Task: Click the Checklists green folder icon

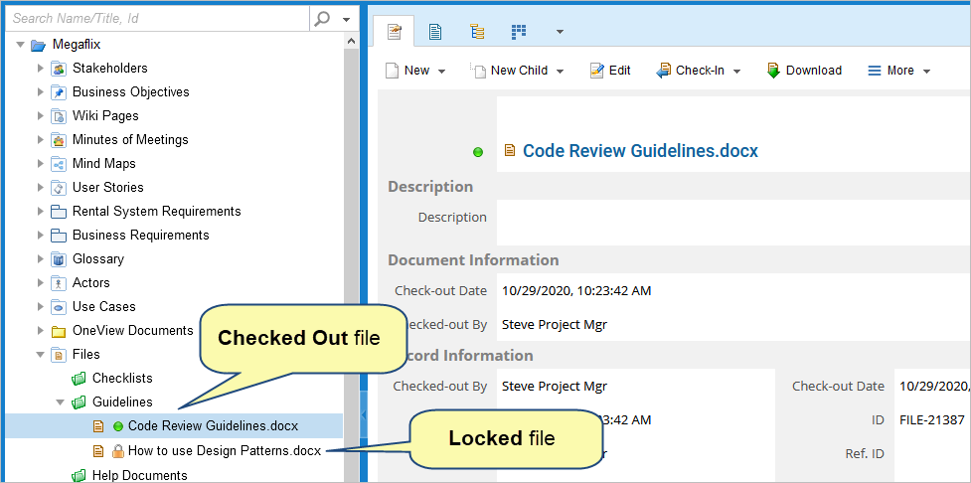Action: pos(79,378)
